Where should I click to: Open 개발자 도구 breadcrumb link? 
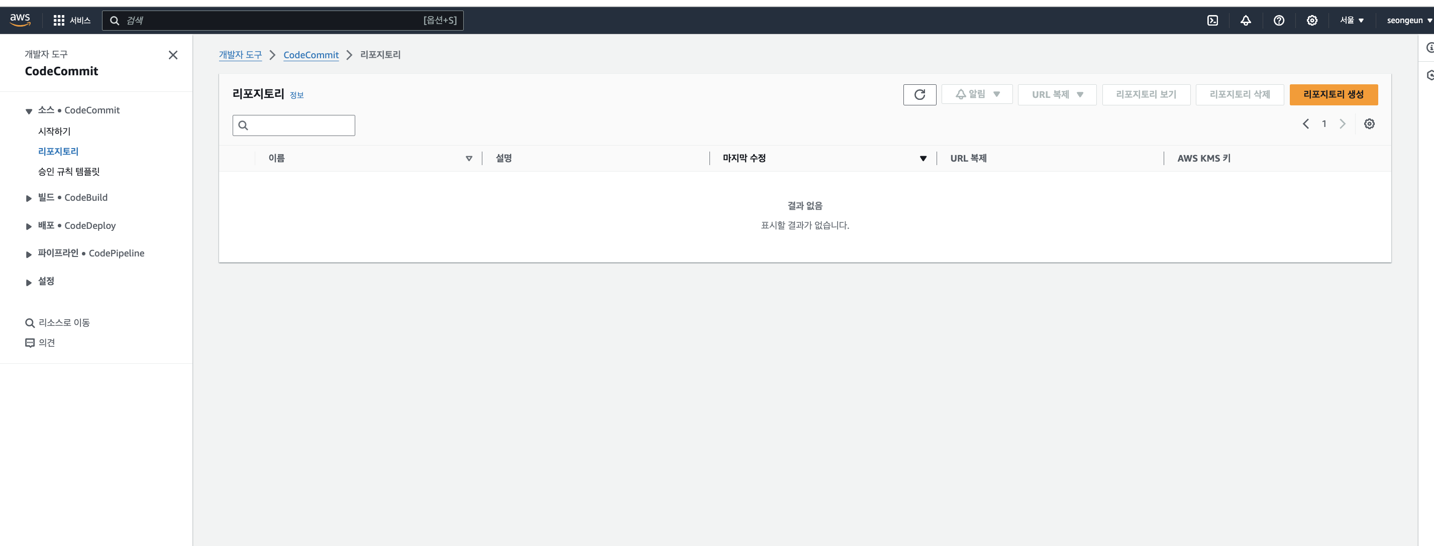[x=240, y=55]
